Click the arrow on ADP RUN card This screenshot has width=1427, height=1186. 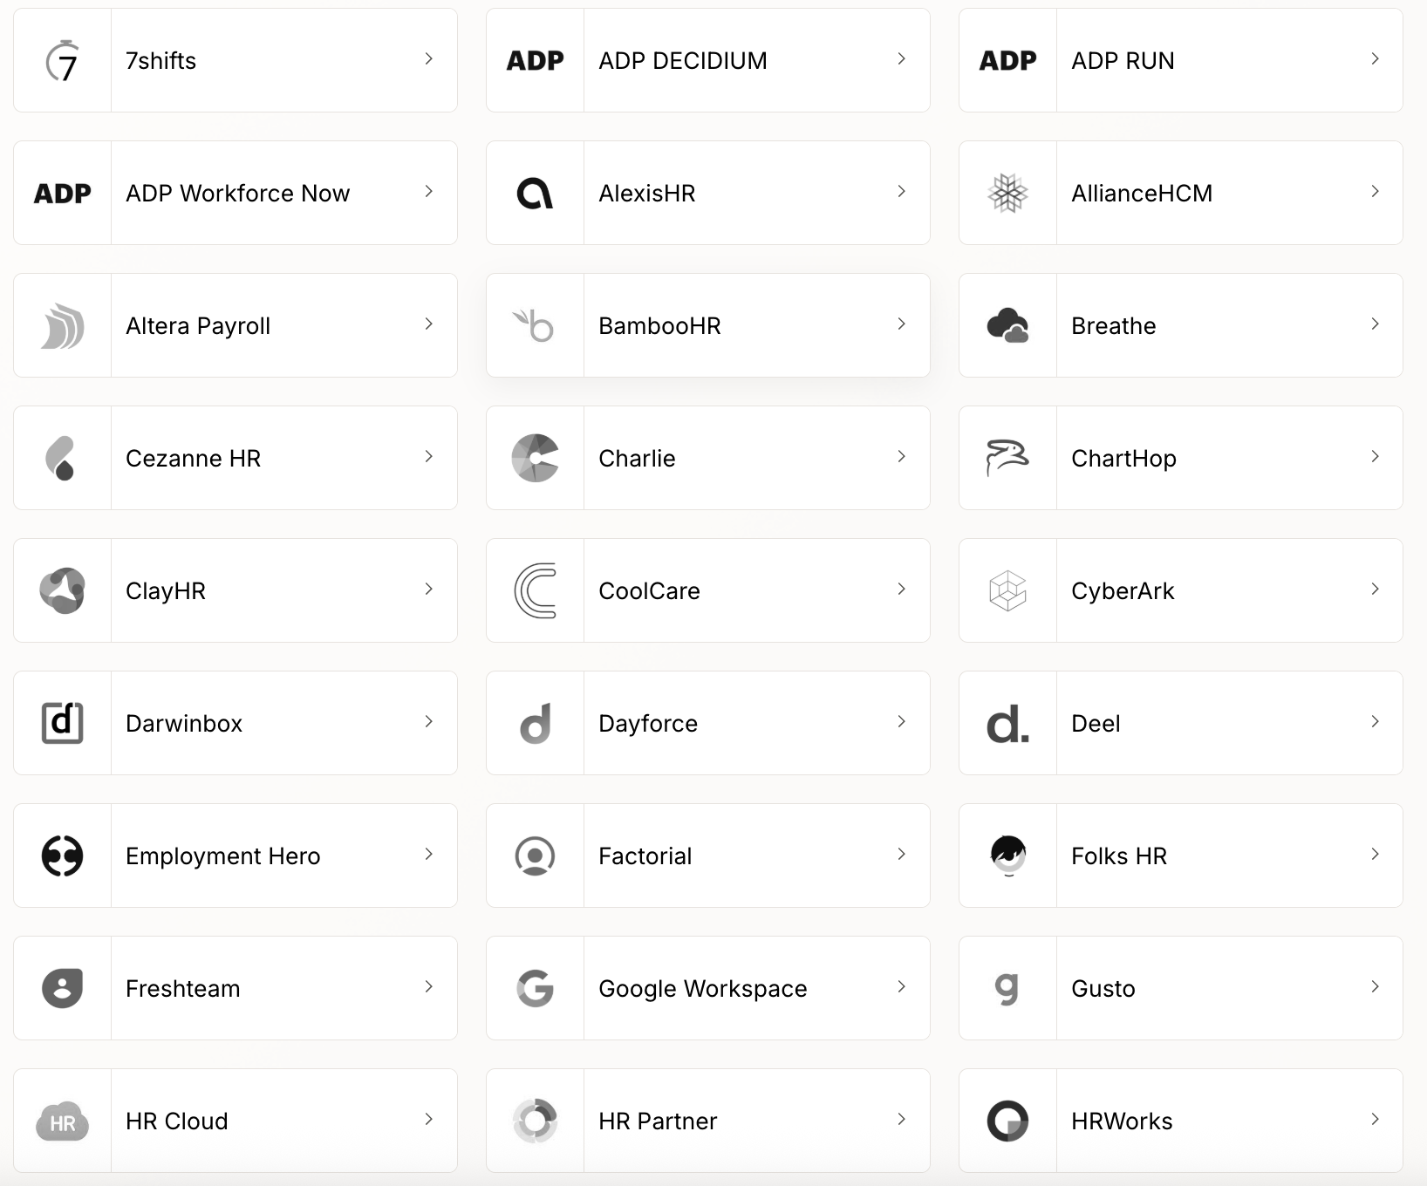point(1375,59)
